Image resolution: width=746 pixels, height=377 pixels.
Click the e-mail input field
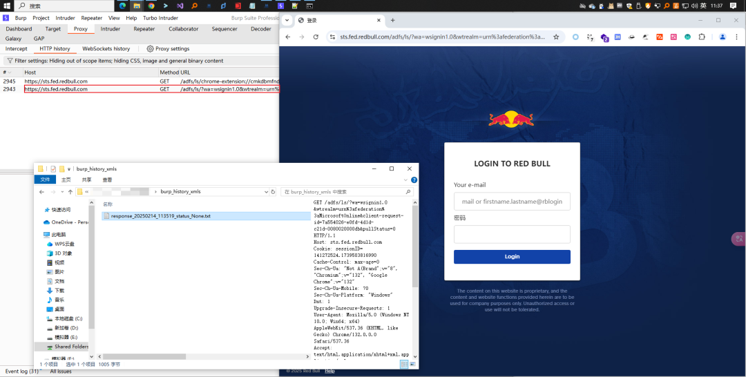point(512,202)
